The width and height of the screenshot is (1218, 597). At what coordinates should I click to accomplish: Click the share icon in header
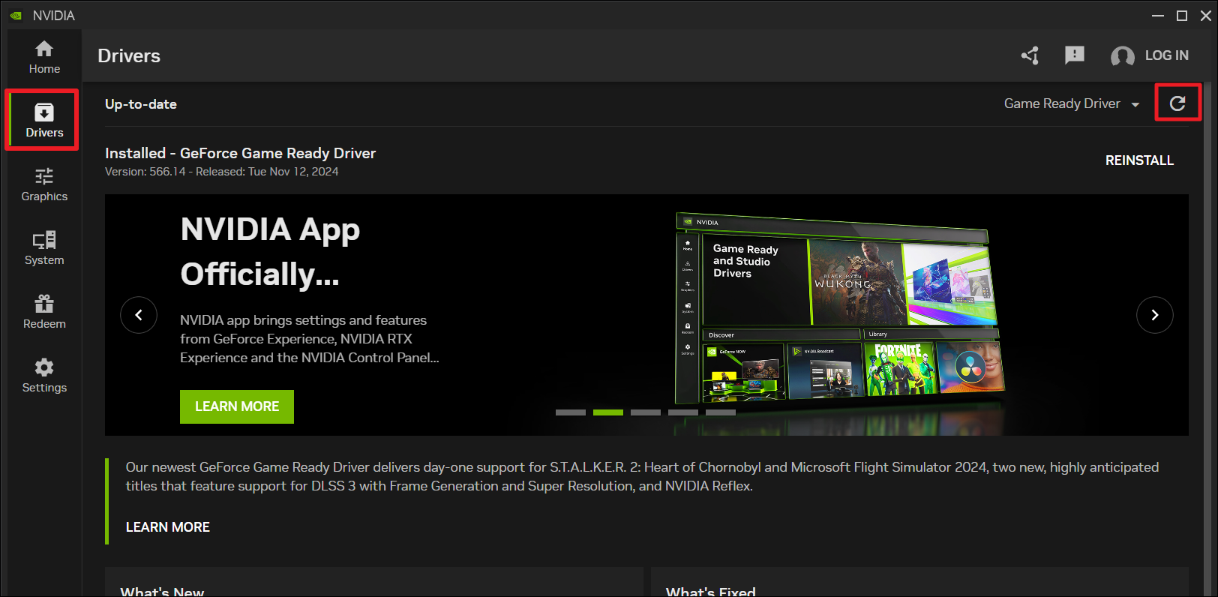click(x=1030, y=55)
